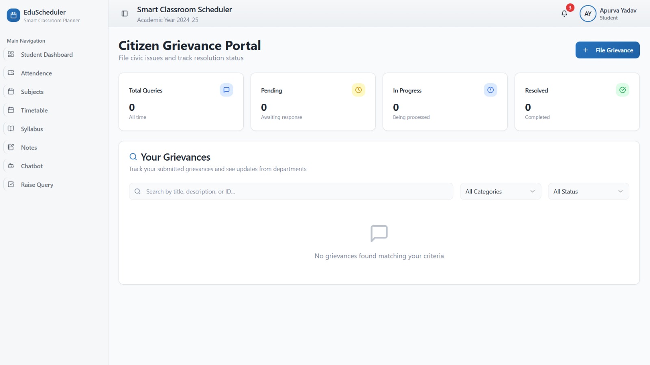Image resolution: width=650 pixels, height=365 pixels.
Task: Click the Total Queries message icon
Action: point(226,90)
